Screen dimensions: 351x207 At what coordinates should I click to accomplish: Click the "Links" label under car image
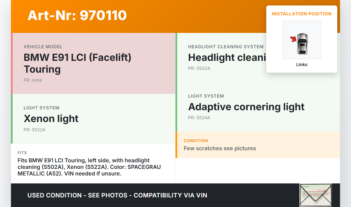302,65
